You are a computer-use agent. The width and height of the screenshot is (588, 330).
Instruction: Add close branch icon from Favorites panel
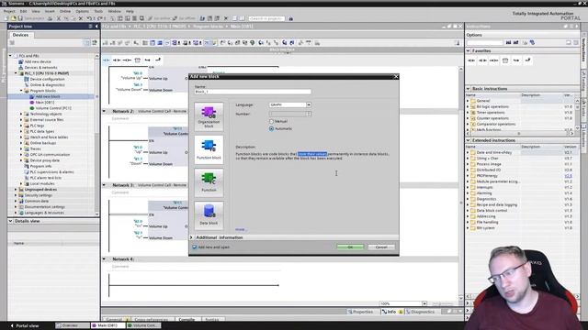(x=527, y=60)
